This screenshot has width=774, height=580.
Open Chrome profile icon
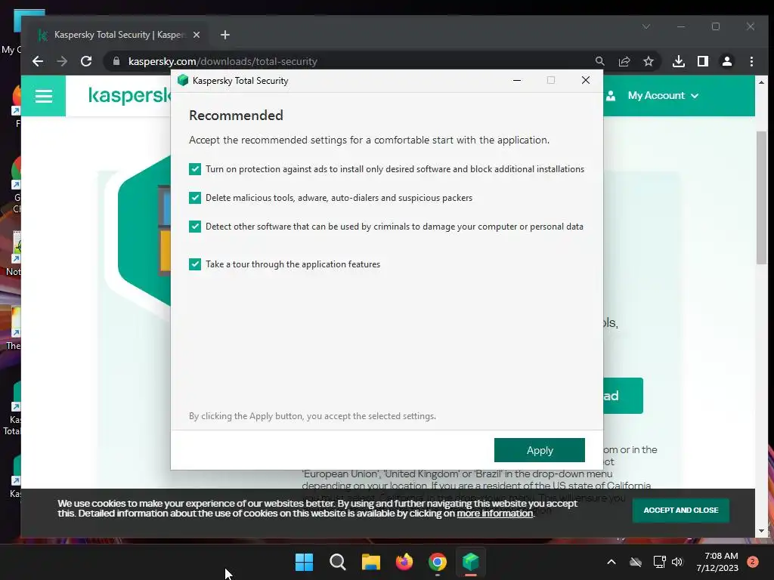[727, 61]
